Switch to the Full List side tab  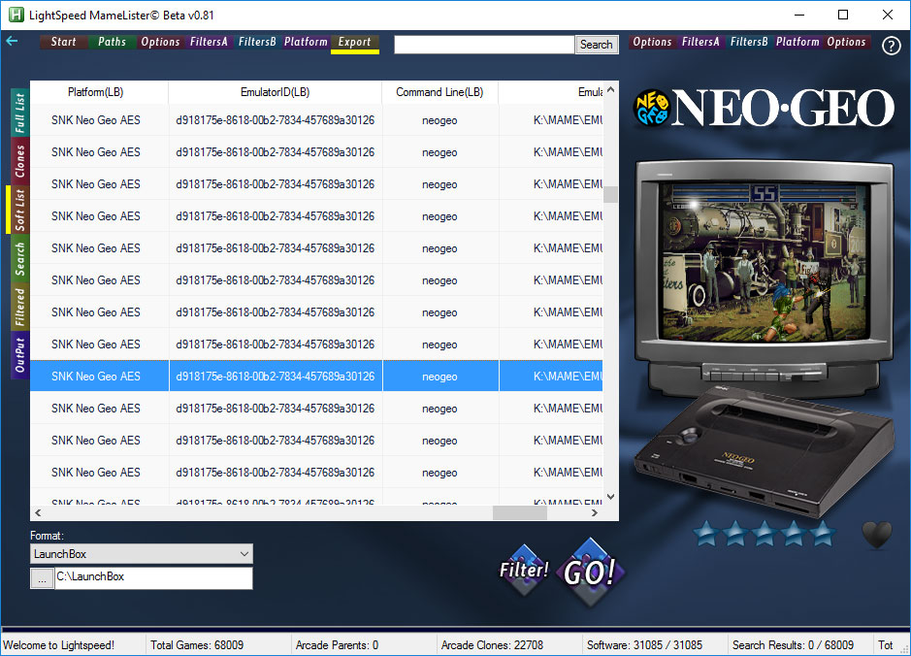19,113
